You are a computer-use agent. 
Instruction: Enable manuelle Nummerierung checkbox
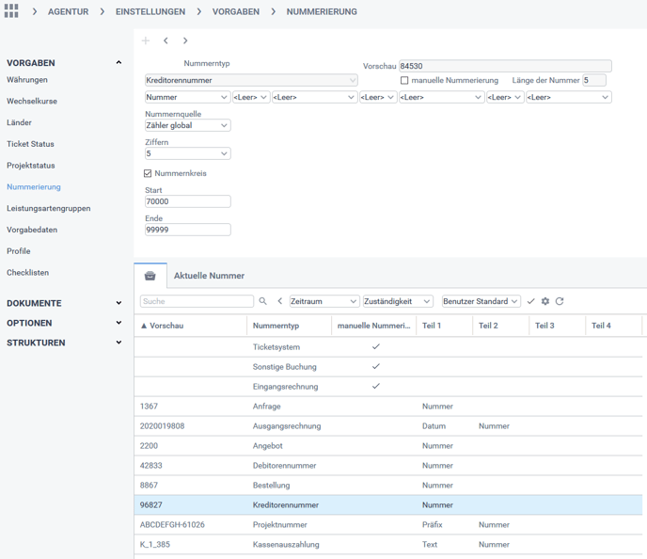click(405, 81)
